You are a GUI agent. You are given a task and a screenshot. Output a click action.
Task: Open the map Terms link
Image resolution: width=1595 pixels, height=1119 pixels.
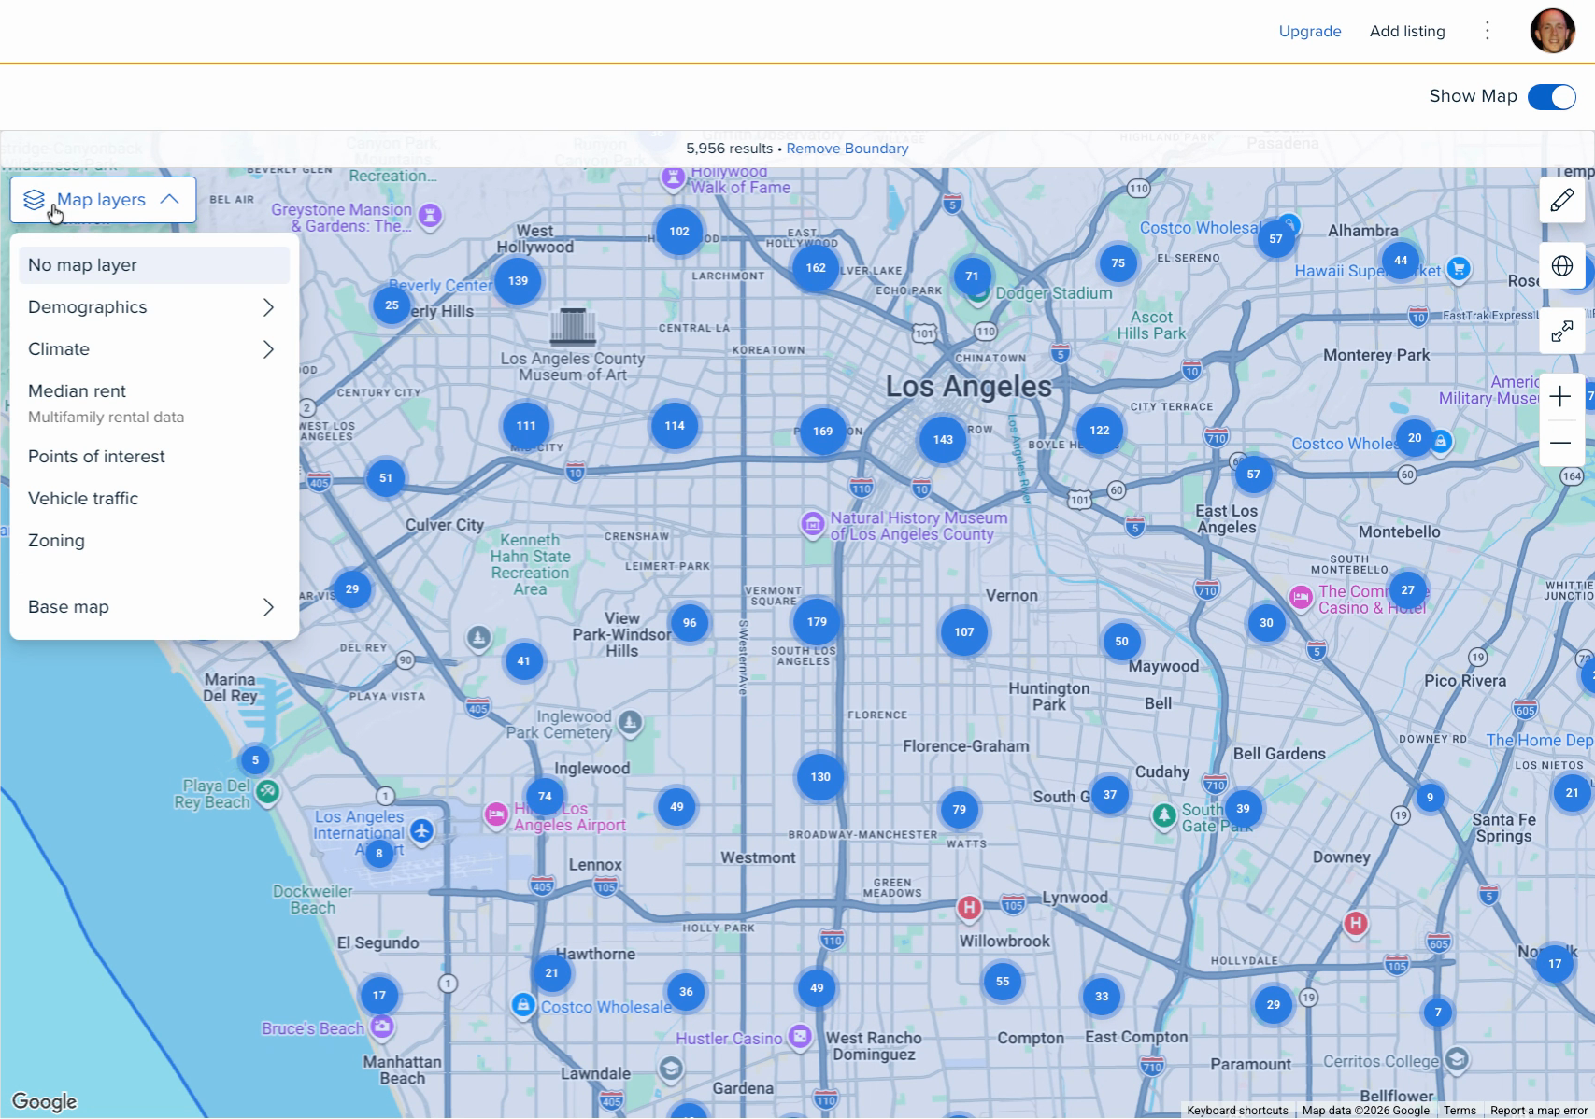1460,1111
